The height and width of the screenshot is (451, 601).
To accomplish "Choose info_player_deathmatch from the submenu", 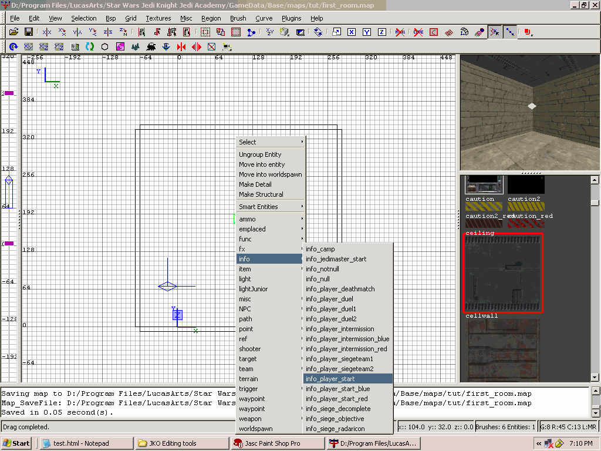I will click(x=348, y=289).
